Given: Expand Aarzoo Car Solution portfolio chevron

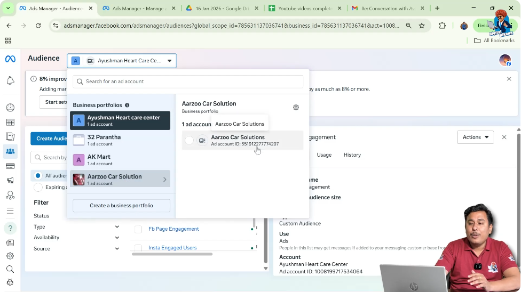Looking at the screenshot, I should pyautogui.click(x=165, y=180).
